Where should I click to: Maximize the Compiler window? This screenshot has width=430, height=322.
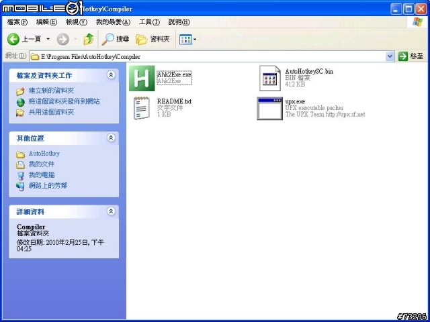[408, 9]
